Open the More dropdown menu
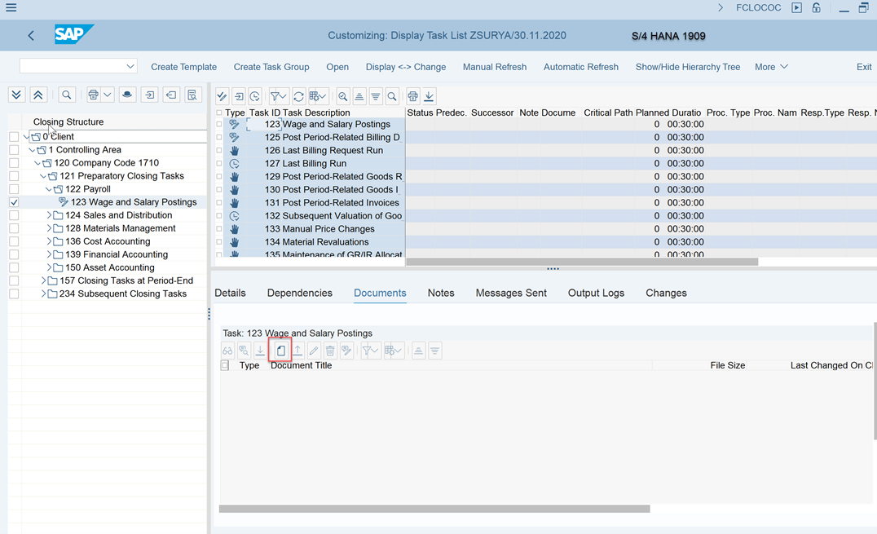This screenshot has width=877, height=534. pyautogui.click(x=770, y=67)
